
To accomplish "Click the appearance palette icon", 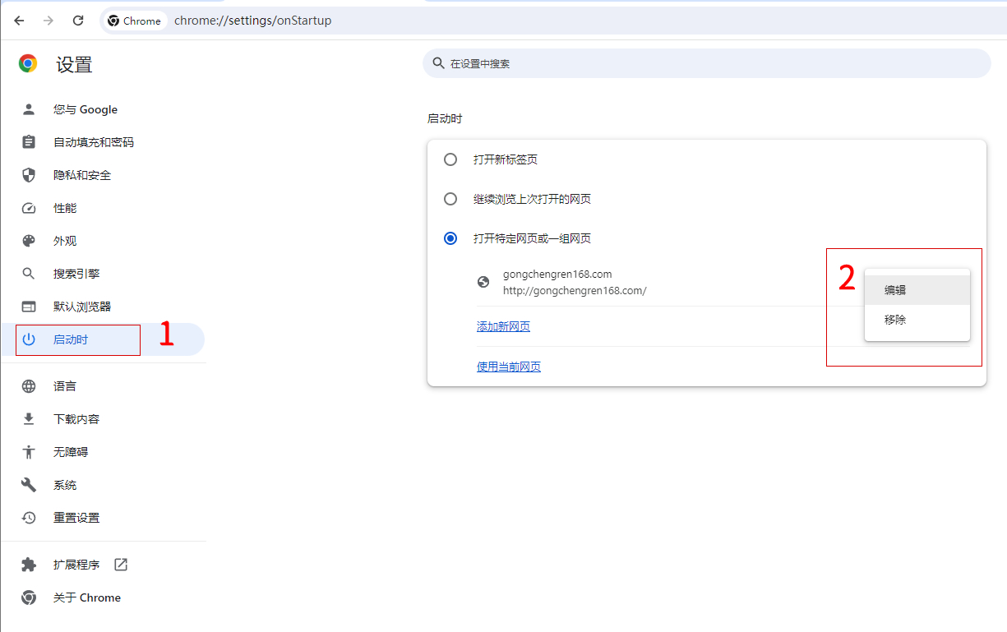I will [29, 241].
